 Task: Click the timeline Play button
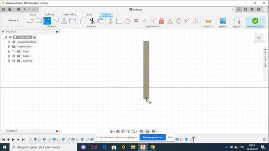click(x=13, y=140)
